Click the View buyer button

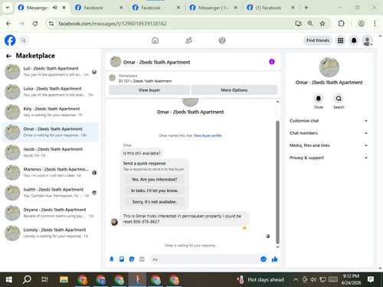pyautogui.click(x=149, y=90)
